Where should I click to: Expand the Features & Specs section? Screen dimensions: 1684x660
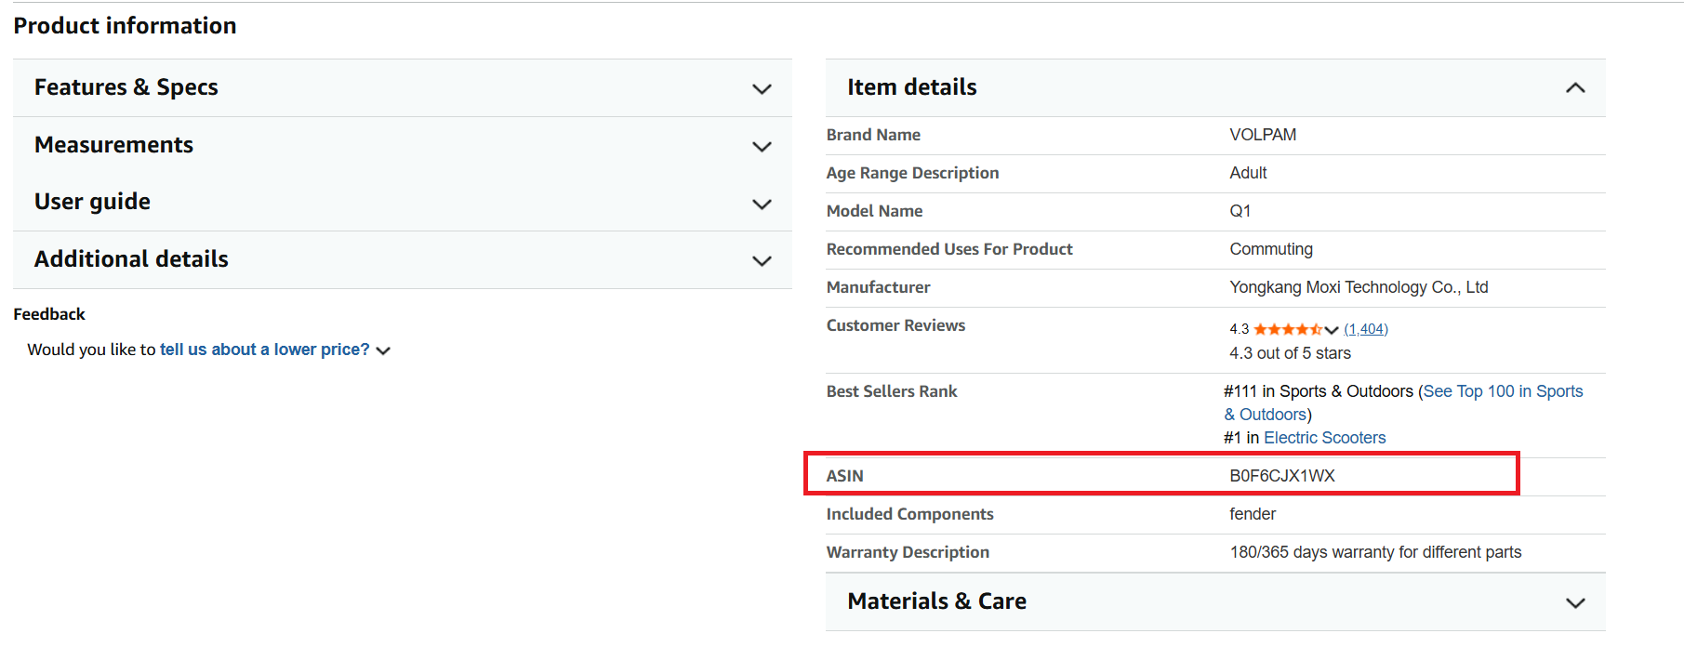click(x=762, y=89)
